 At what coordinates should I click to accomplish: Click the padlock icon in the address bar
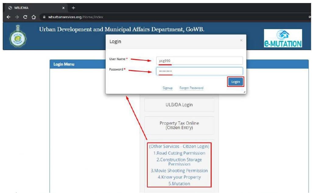click(44, 17)
